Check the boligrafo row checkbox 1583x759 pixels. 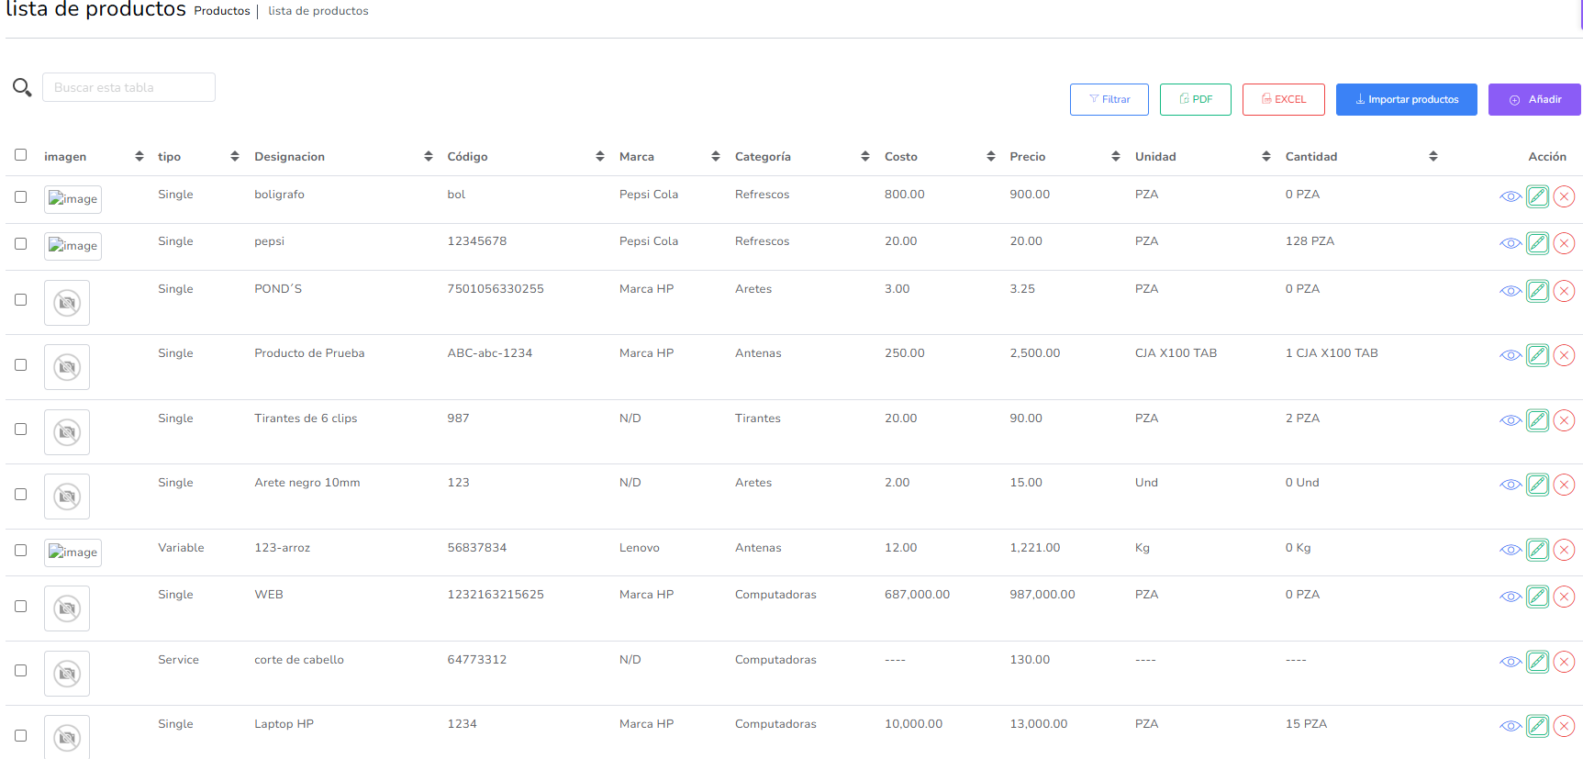coord(21,196)
